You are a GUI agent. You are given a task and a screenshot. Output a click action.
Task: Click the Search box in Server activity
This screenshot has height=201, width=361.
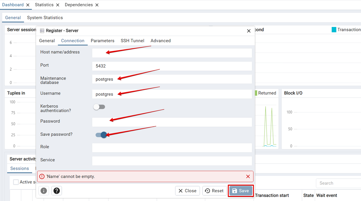coord(338,183)
